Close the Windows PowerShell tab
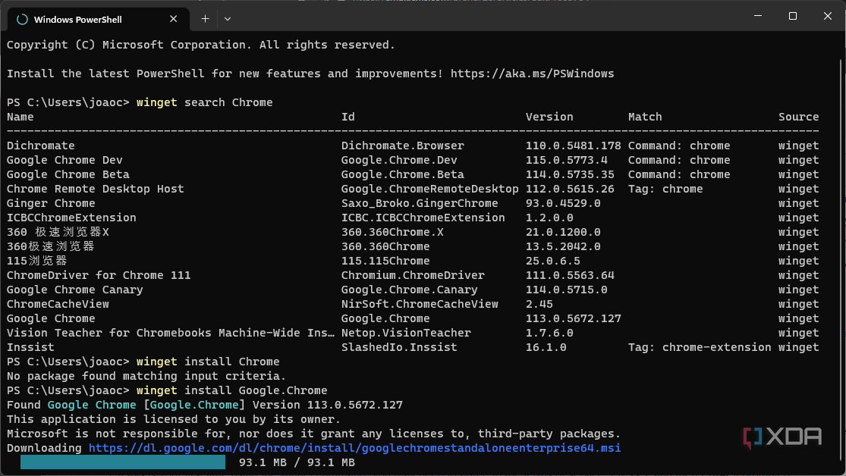The height and width of the screenshot is (476, 846). pyautogui.click(x=173, y=19)
